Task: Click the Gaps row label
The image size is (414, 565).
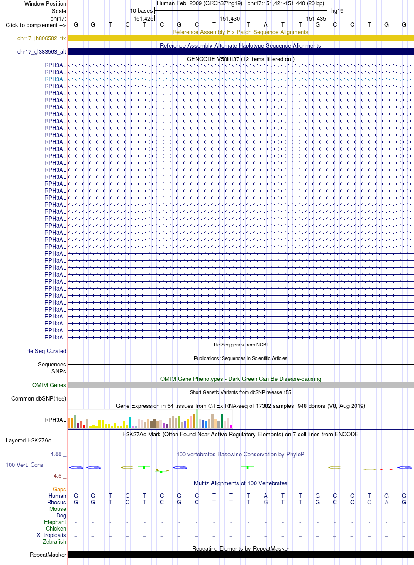Action: [60, 489]
